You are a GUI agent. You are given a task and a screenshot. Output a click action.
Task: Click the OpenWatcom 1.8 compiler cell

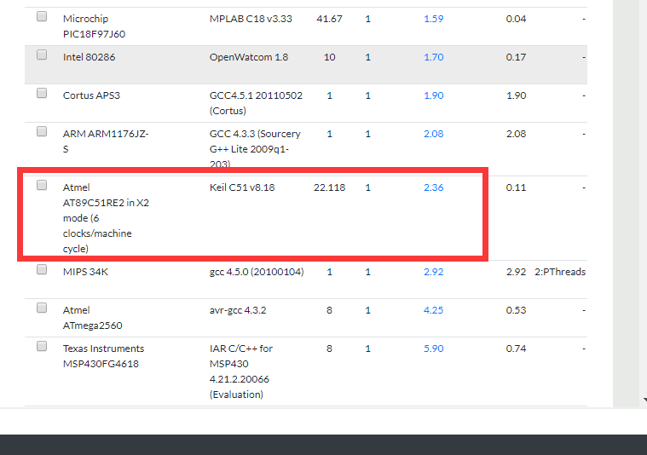pyautogui.click(x=249, y=57)
